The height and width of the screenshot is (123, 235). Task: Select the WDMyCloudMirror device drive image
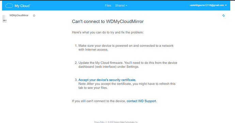click(5, 18)
